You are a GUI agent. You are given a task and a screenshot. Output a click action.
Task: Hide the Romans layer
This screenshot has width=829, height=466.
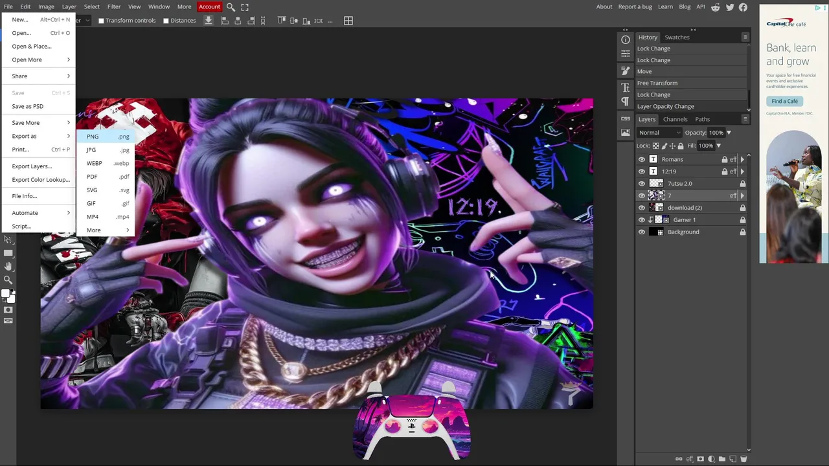coord(642,159)
